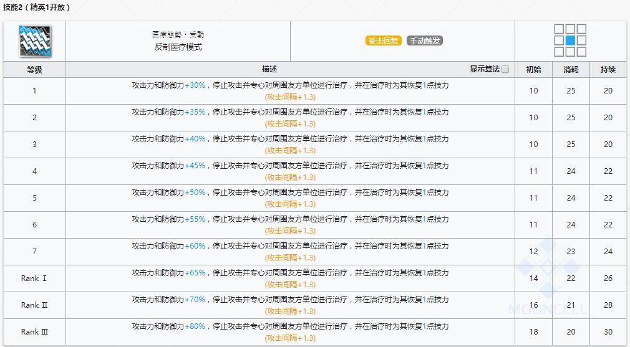Select the Rank I level cell
Viewport: 630px width, 347px height.
(x=34, y=278)
